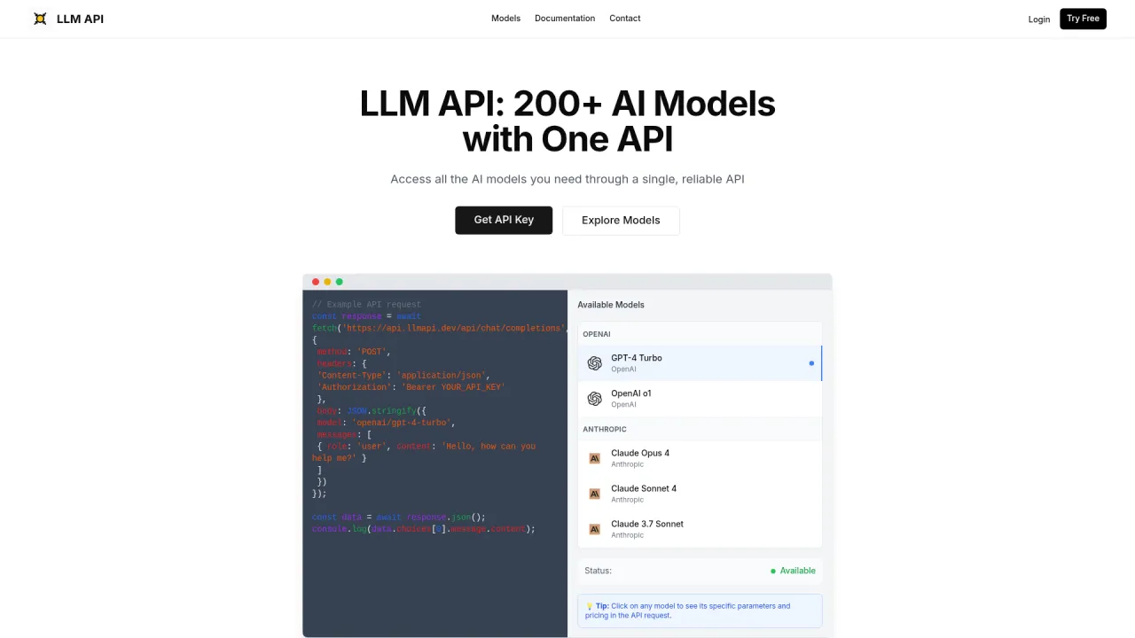Click the red window dot on the demo

[x=316, y=282]
